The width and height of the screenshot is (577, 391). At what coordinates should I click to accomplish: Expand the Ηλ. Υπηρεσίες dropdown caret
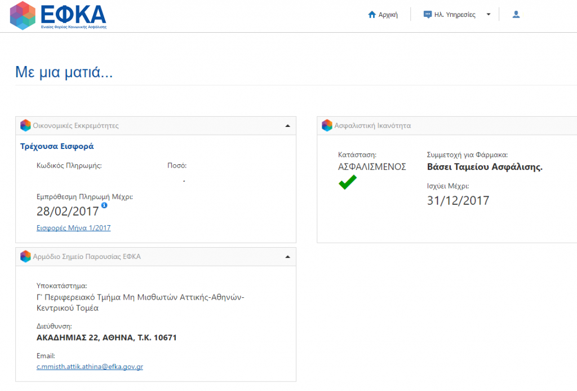(489, 15)
